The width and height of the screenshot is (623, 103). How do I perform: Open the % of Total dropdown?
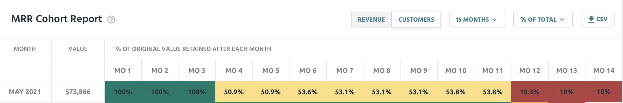click(x=543, y=20)
